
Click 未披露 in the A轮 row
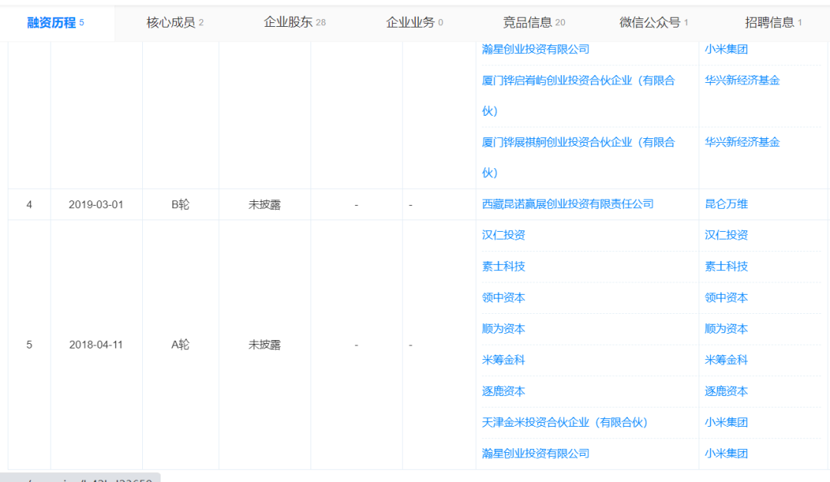coord(264,345)
